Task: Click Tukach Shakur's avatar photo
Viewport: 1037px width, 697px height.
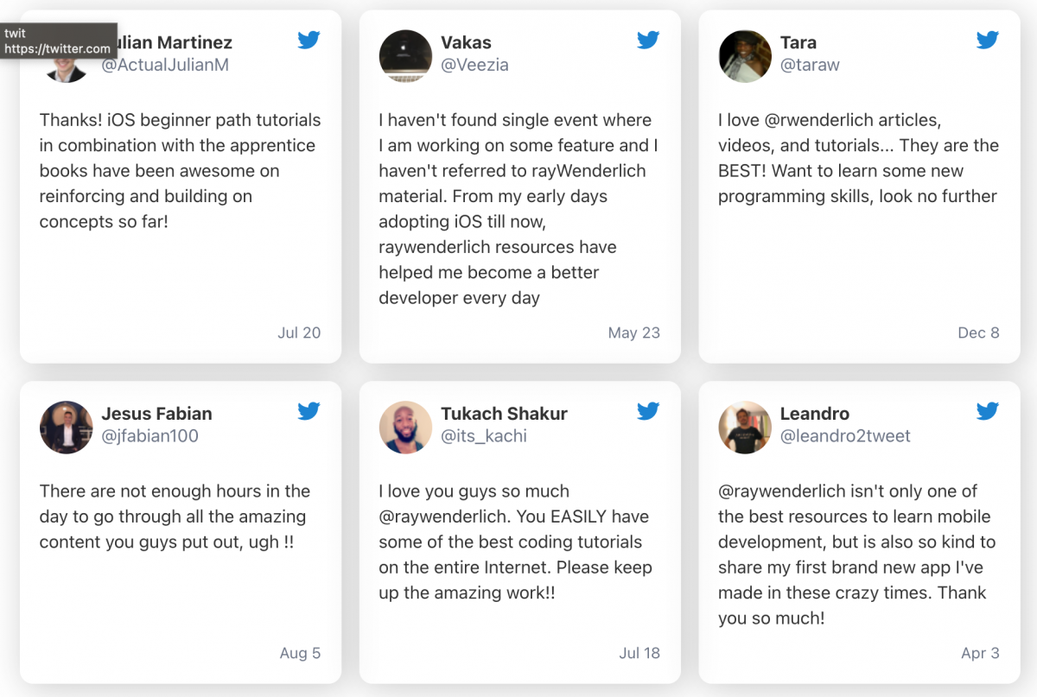Action: click(x=405, y=428)
